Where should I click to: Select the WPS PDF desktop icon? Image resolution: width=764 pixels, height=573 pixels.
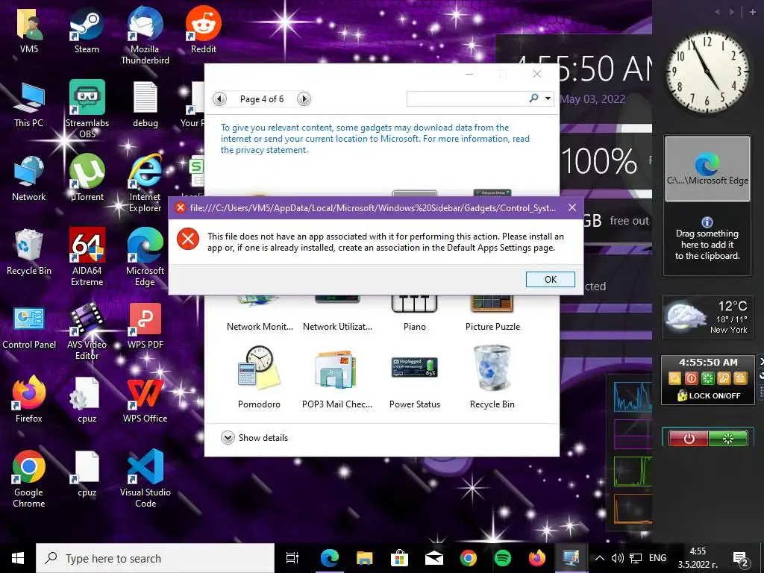(x=145, y=326)
